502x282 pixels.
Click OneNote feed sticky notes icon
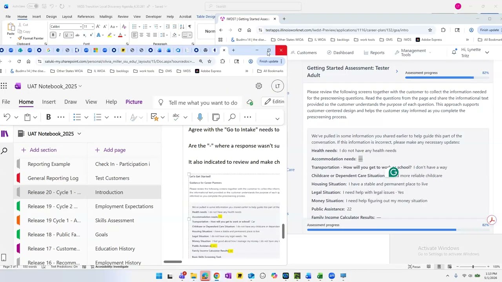tap(216, 117)
